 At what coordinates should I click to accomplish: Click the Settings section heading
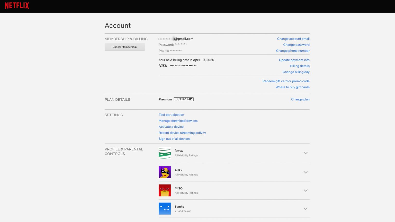114,115
